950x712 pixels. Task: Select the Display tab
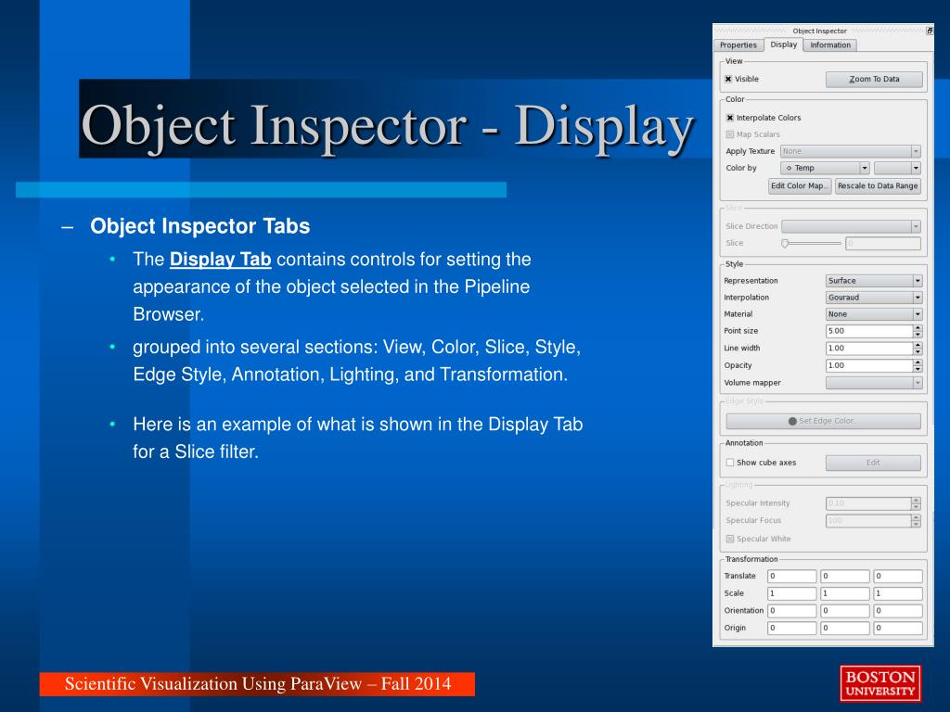click(783, 44)
